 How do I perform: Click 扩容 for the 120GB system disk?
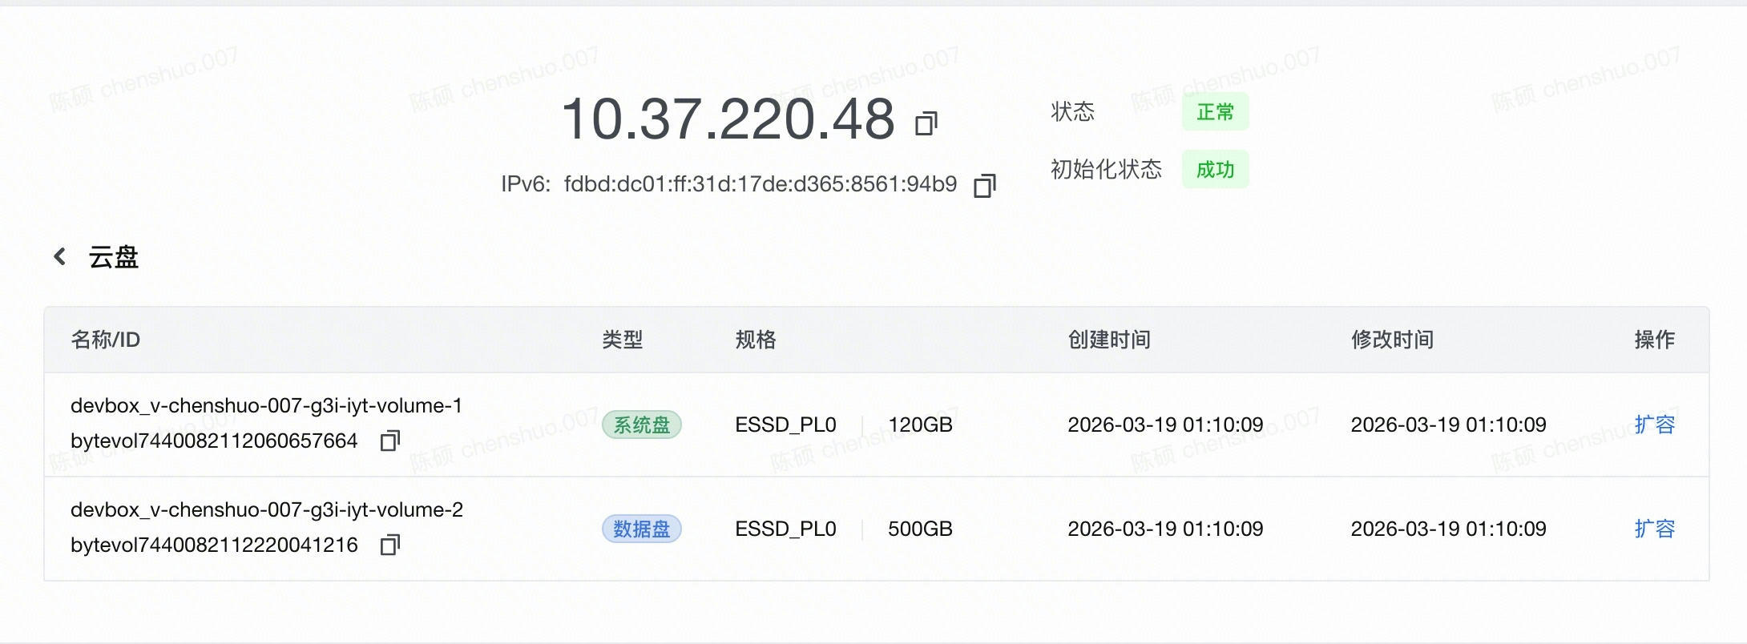coord(1654,425)
